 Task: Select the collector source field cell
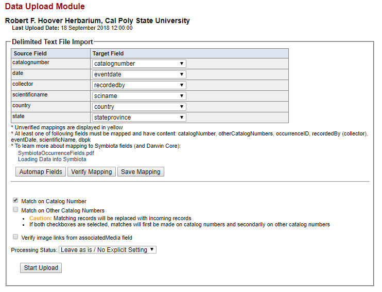(50, 85)
